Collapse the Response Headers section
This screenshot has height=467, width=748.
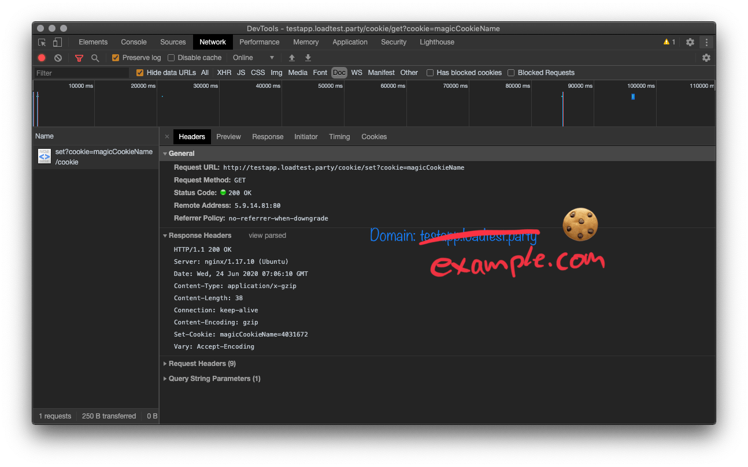165,235
